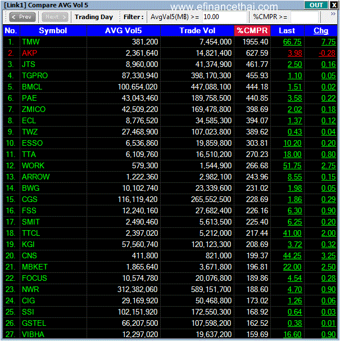This screenshot has width=340, height=341.
Task: Sort by the %CMPR column header
Action: [252, 30]
